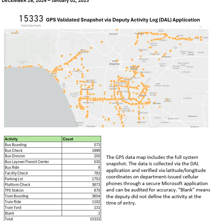The image size is (213, 221).
Task: Select the Hawthorne label on the map
Action: click(88, 102)
